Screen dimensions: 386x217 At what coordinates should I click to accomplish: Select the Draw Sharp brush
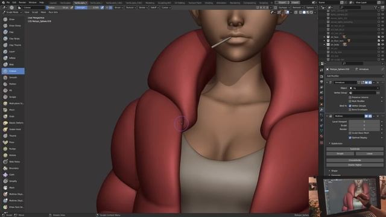click(13, 25)
